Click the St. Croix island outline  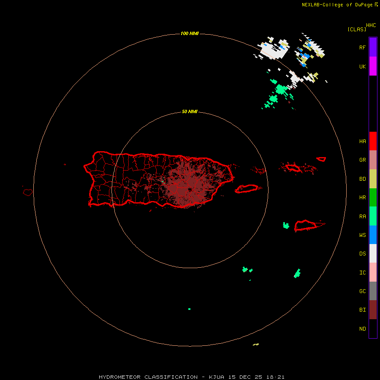(306, 225)
